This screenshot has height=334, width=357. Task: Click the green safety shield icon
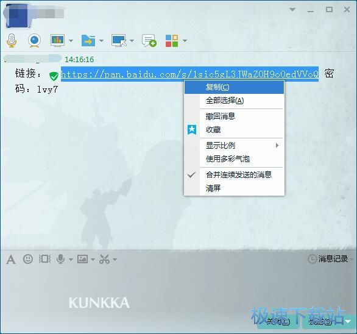[54, 76]
